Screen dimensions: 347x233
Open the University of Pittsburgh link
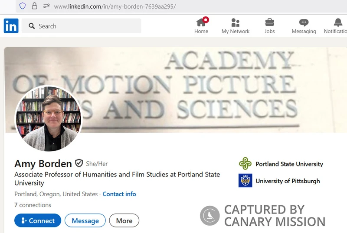[288, 181]
